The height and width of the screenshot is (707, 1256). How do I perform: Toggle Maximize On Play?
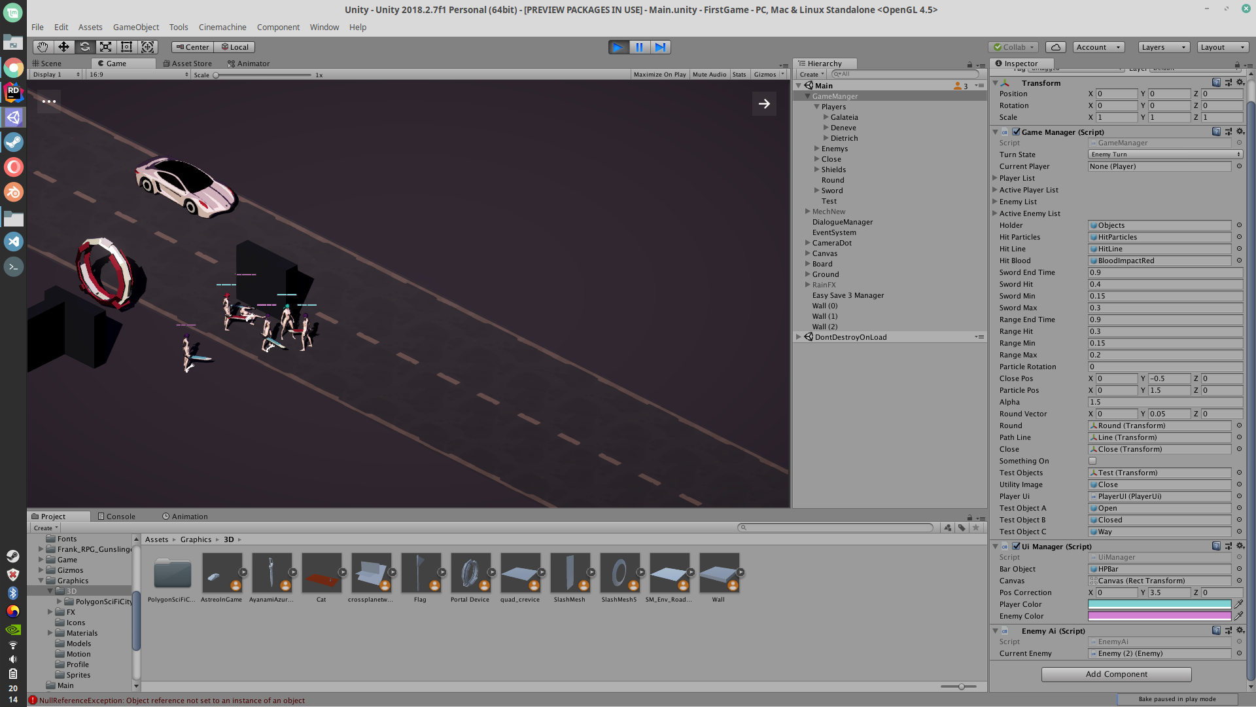click(x=659, y=75)
